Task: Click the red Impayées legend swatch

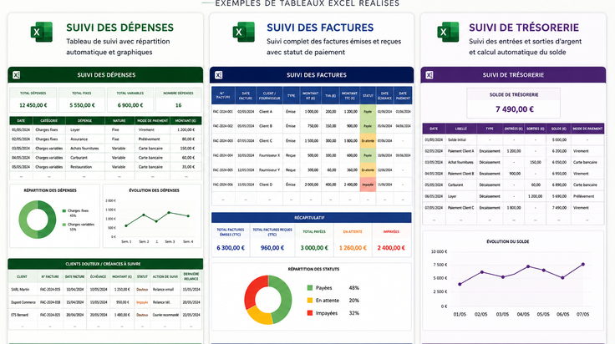Action: coord(310,313)
